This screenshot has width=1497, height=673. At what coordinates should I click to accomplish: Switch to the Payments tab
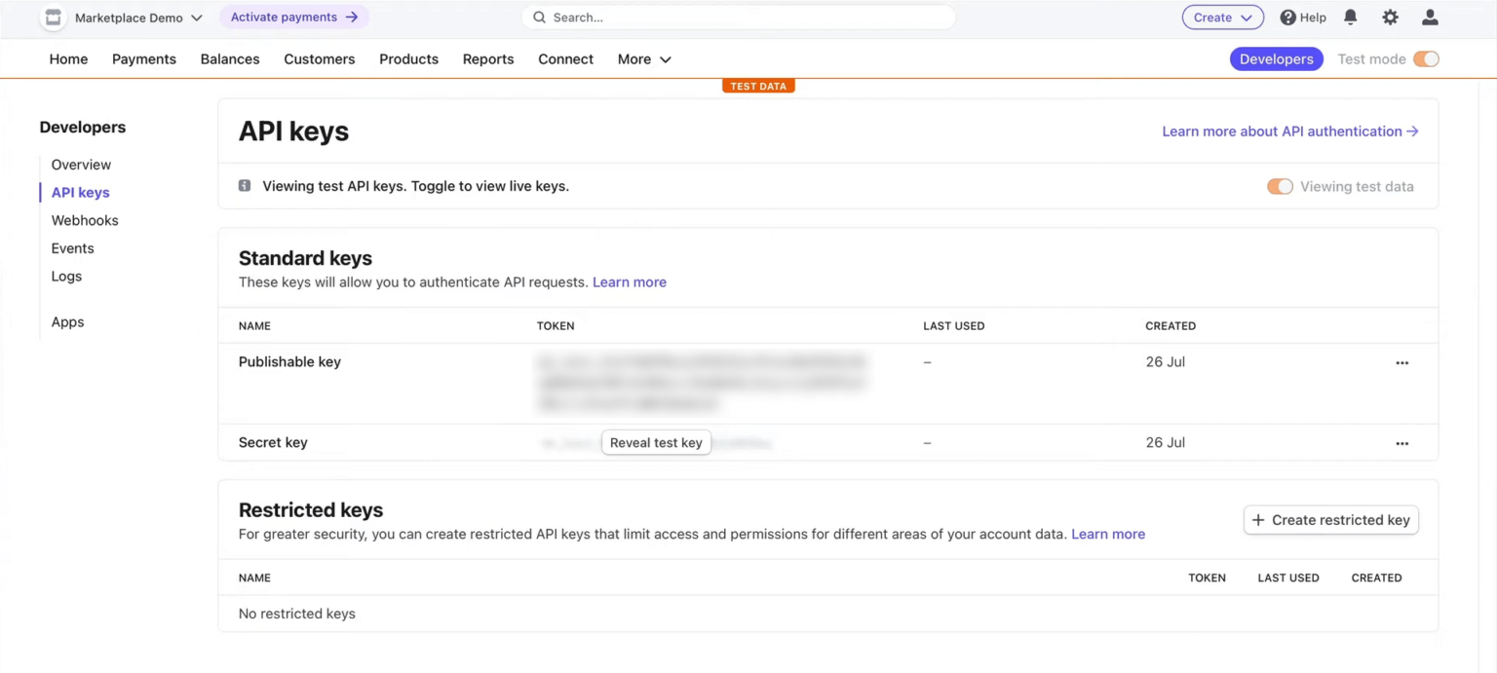pyautogui.click(x=143, y=58)
